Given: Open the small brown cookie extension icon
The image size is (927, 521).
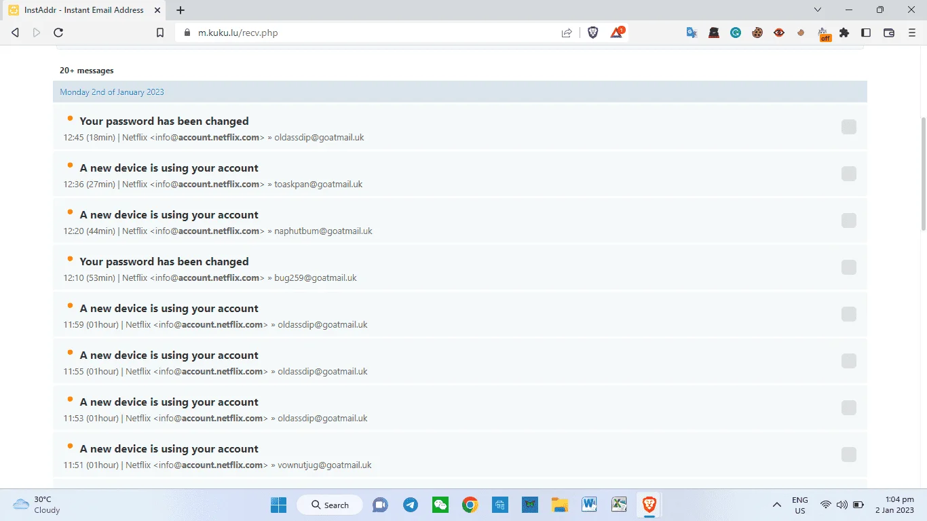Looking at the screenshot, I should [801, 33].
